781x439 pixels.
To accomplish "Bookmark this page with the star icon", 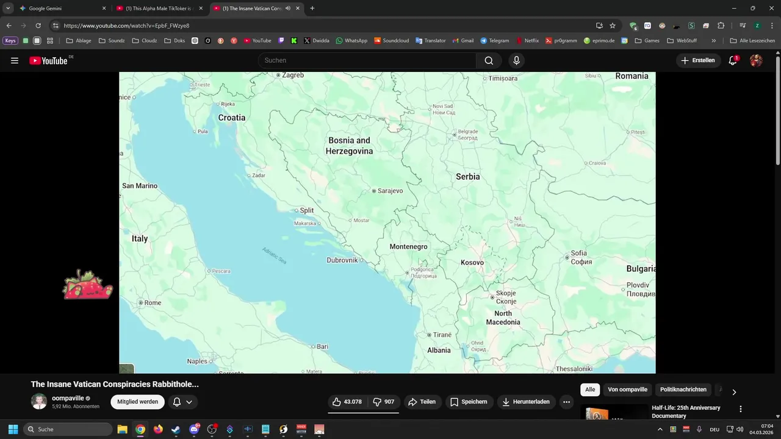I will point(613,26).
